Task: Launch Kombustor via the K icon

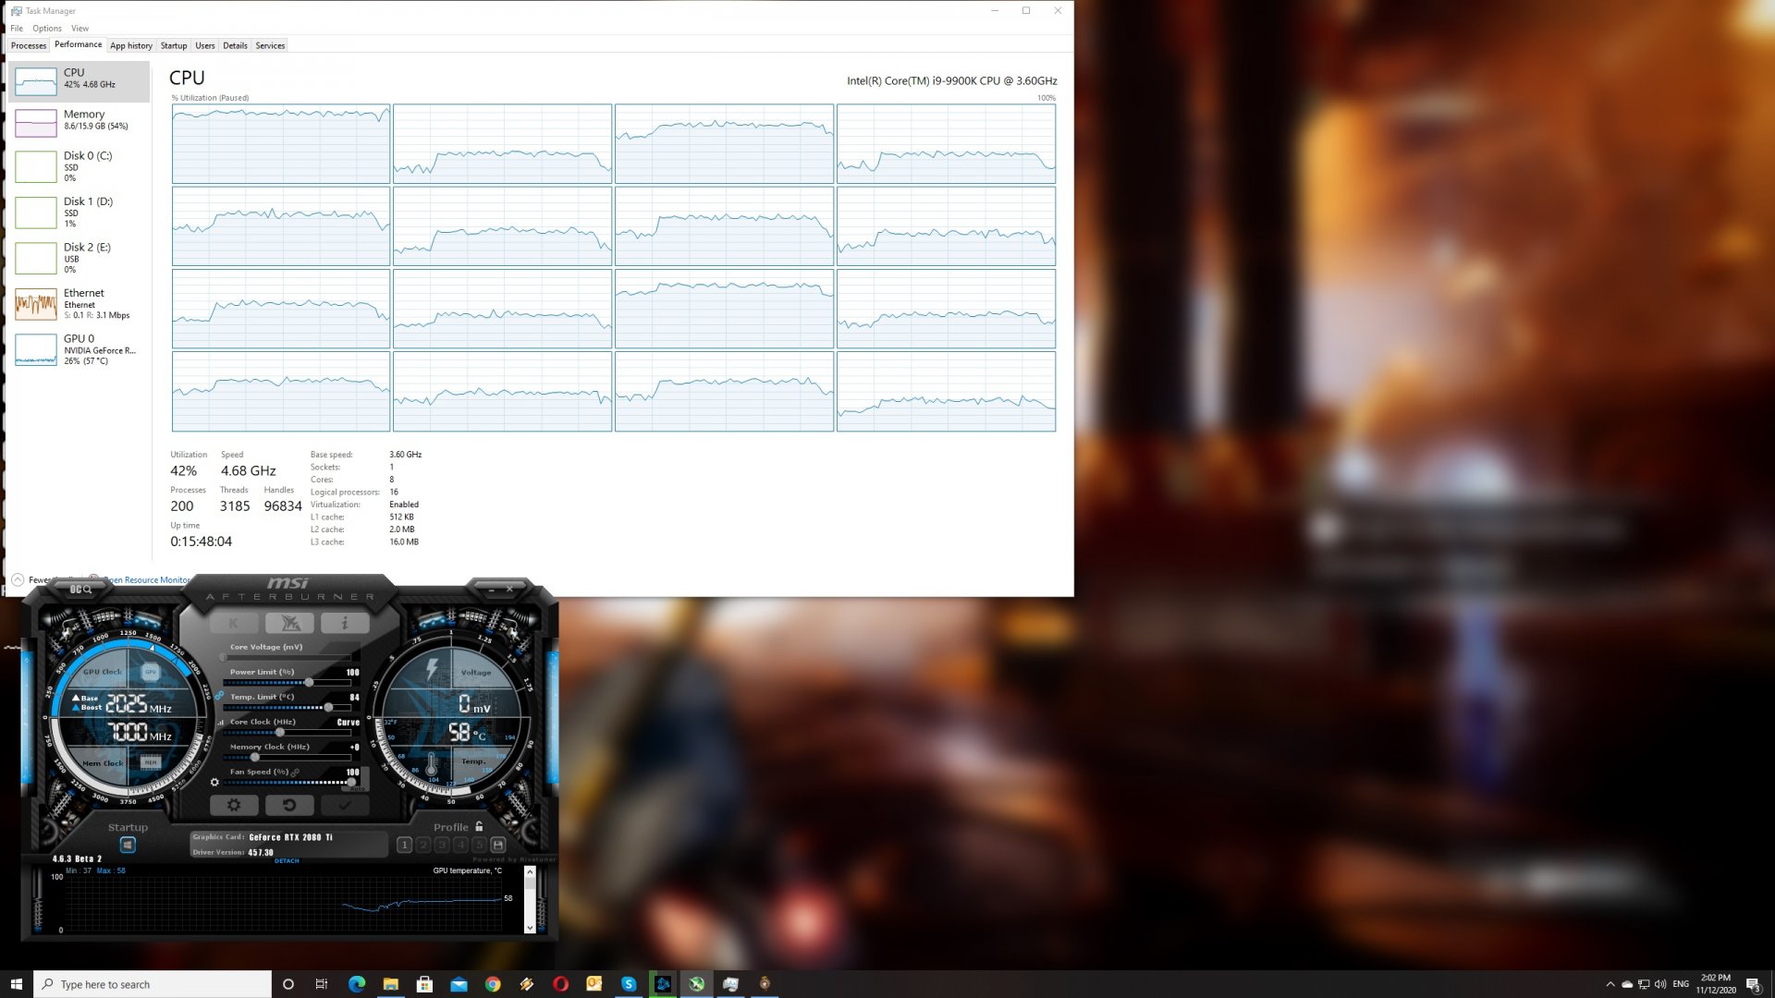Action: coord(236,624)
